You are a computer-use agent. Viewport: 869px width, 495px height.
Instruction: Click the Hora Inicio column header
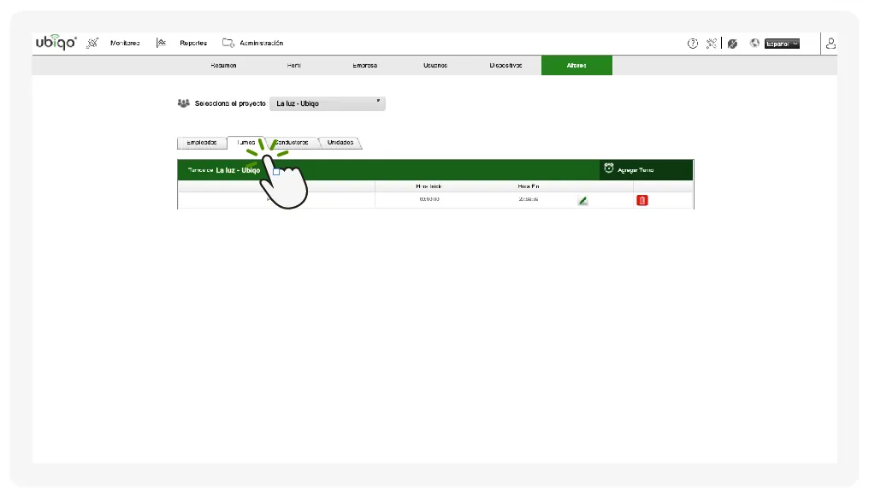tap(429, 186)
